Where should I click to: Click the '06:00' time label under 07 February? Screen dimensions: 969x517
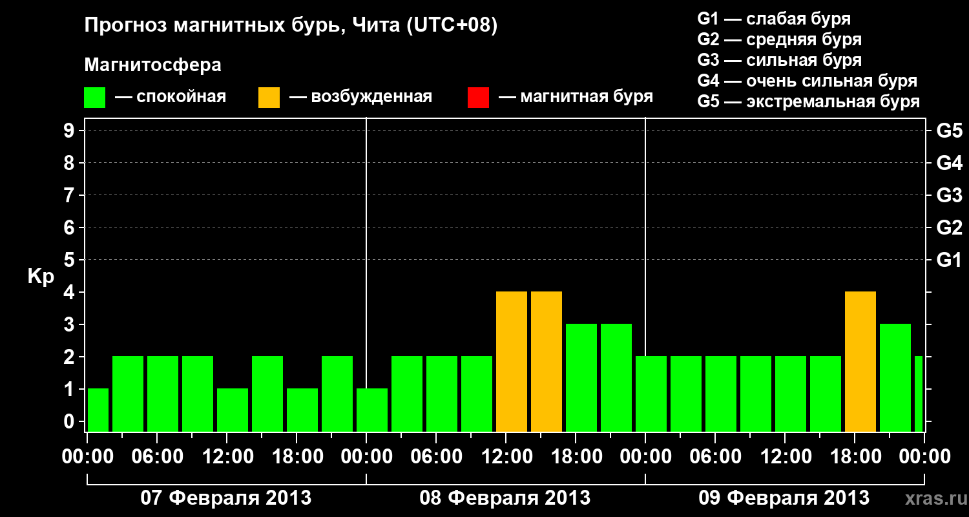pos(159,456)
